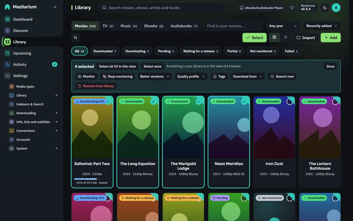Expand the Connections settings submenu
The width and height of the screenshot is (353, 221).
coord(56,131)
